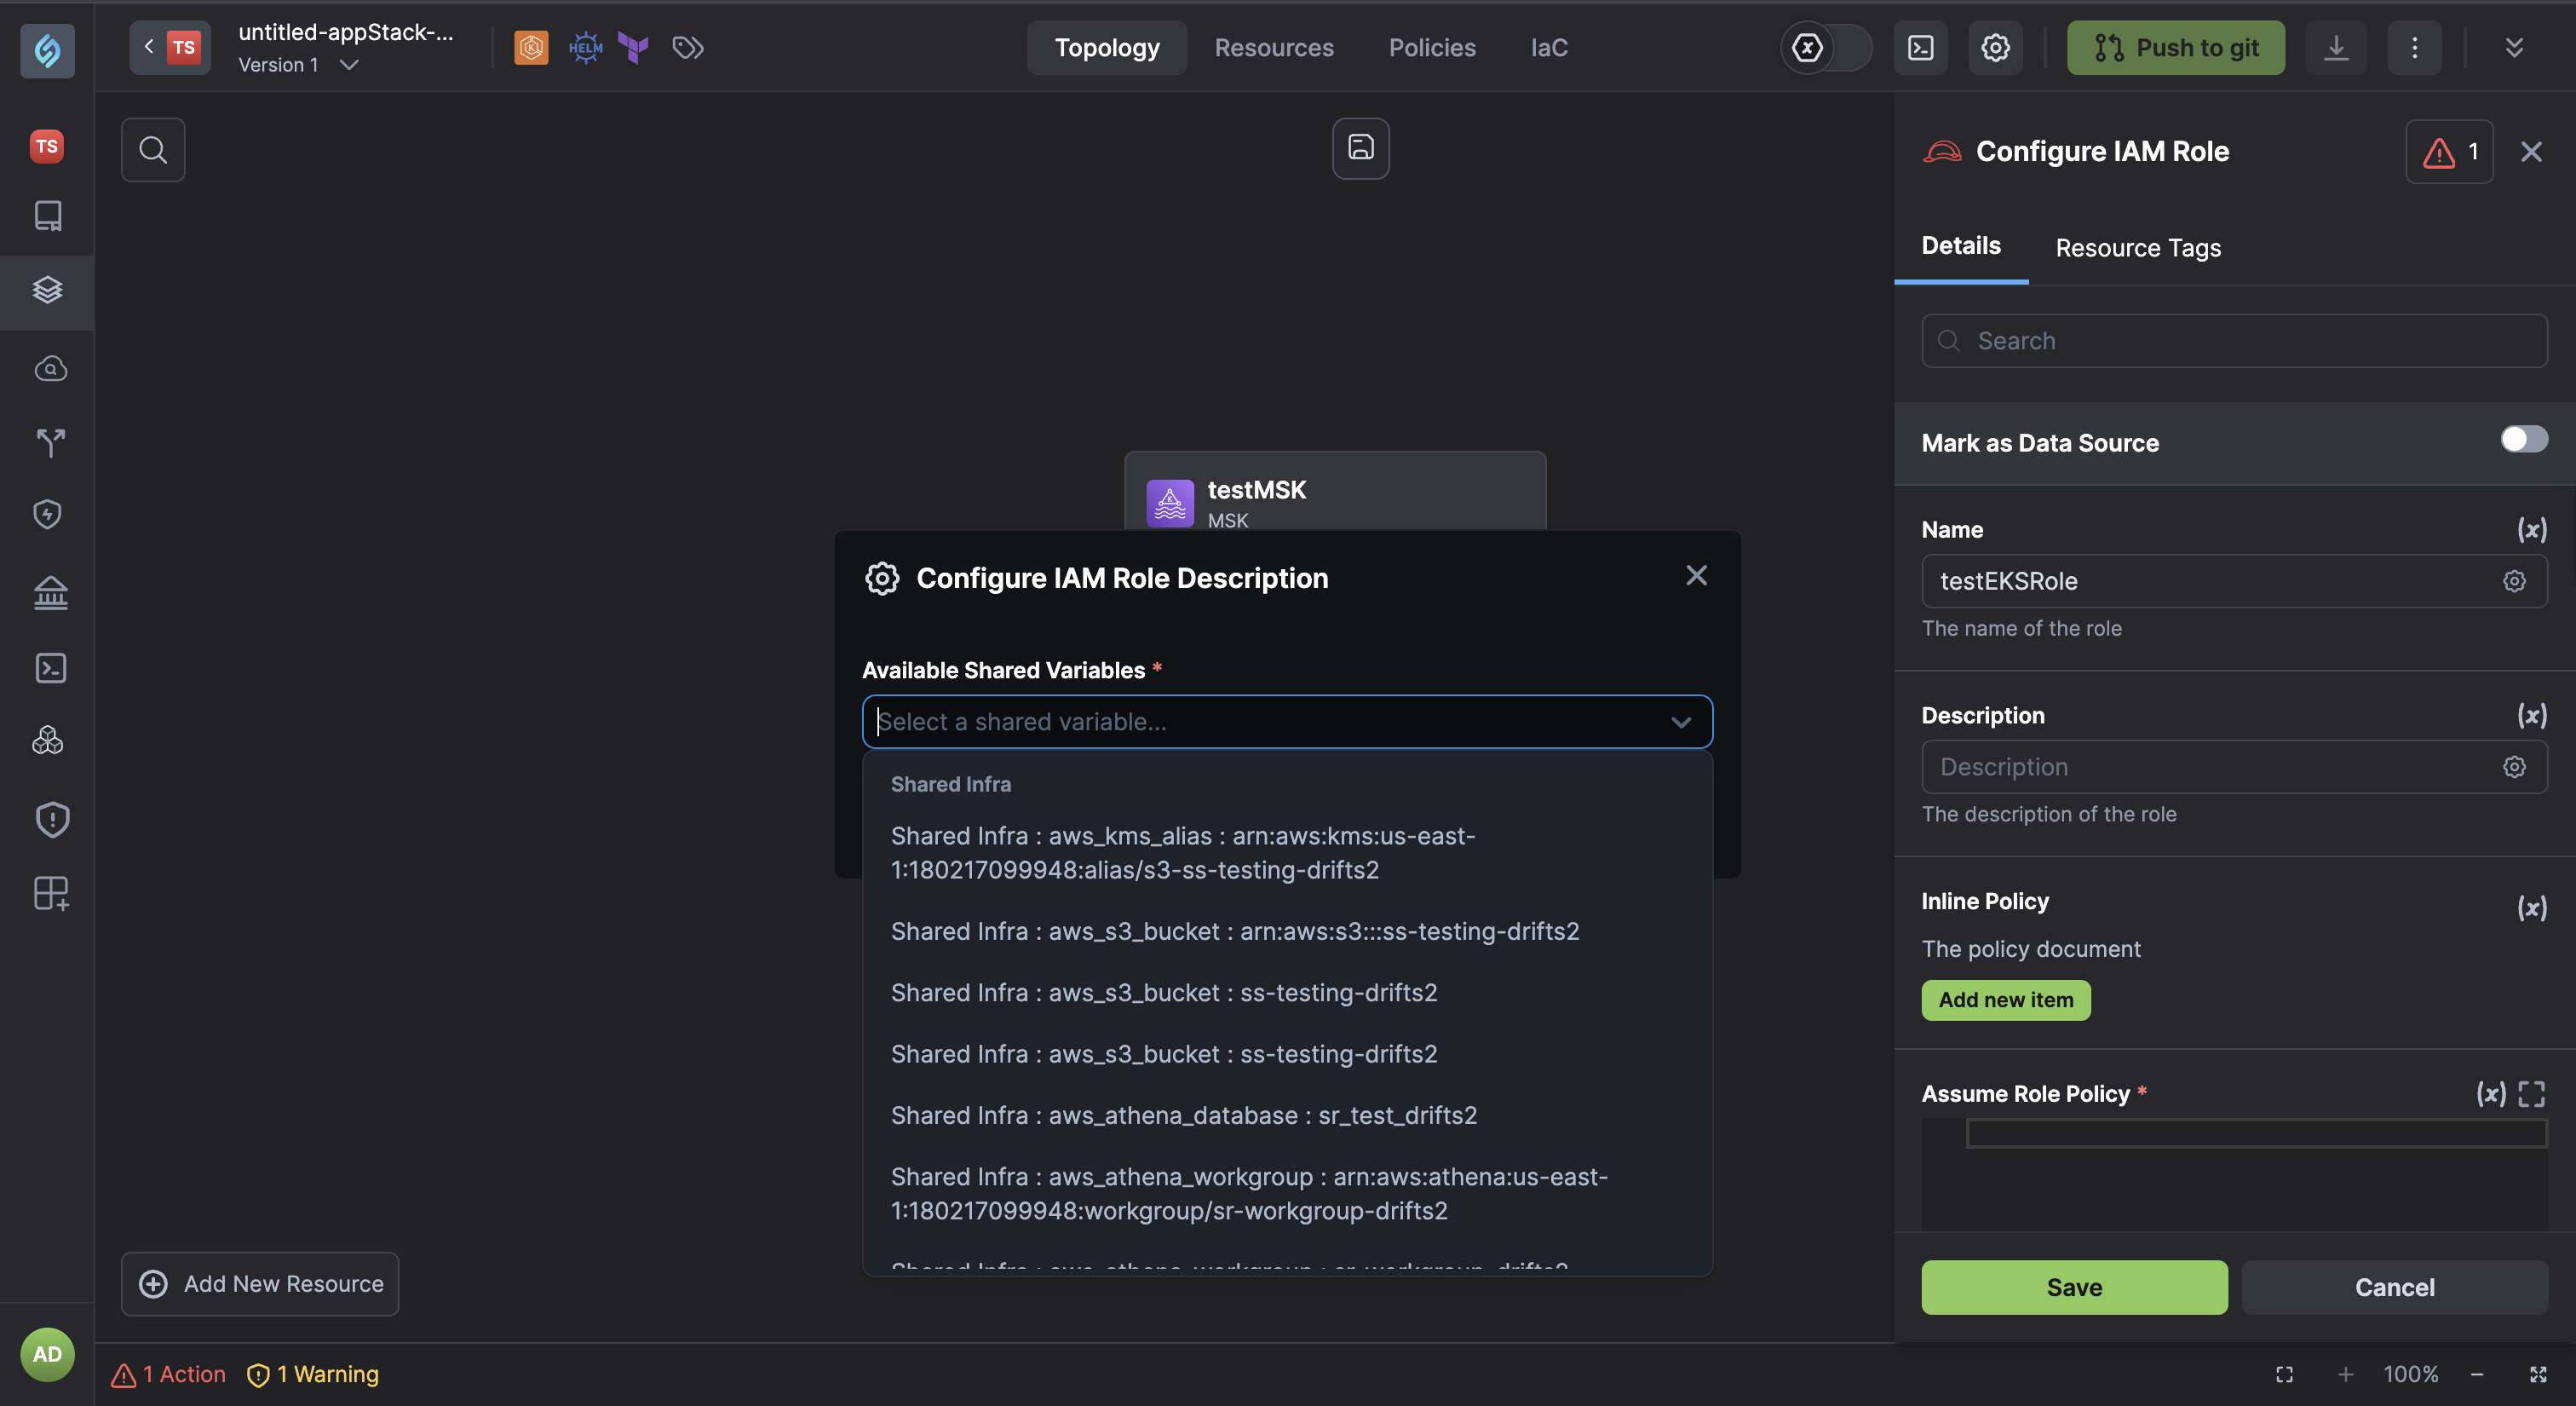Click the canvas search magnifier button
Image resolution: width=2576 pixels, height=1406 pixels.
click(x=153, y=150)
